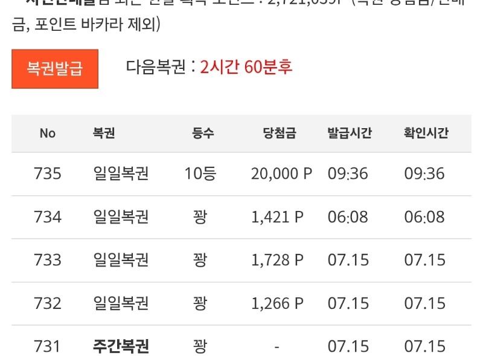This screenshot has height=356, width=483.
Task: Click the 09:36 confirm time in row 735
Action: [x=424, y=173]
